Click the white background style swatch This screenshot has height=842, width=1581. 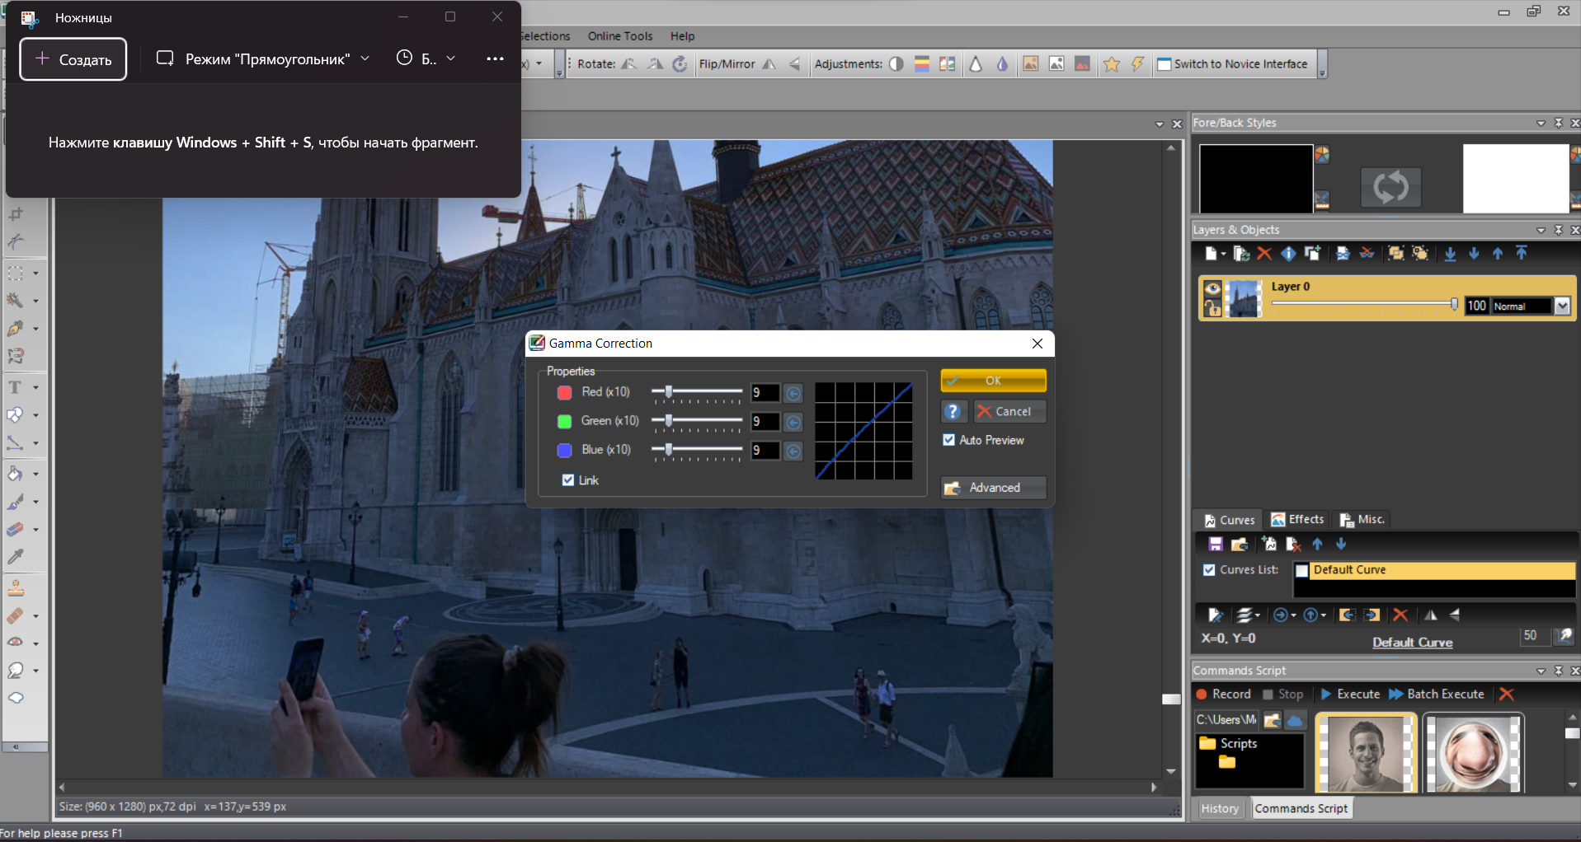pyautogui.click(x=1516, y=179)
